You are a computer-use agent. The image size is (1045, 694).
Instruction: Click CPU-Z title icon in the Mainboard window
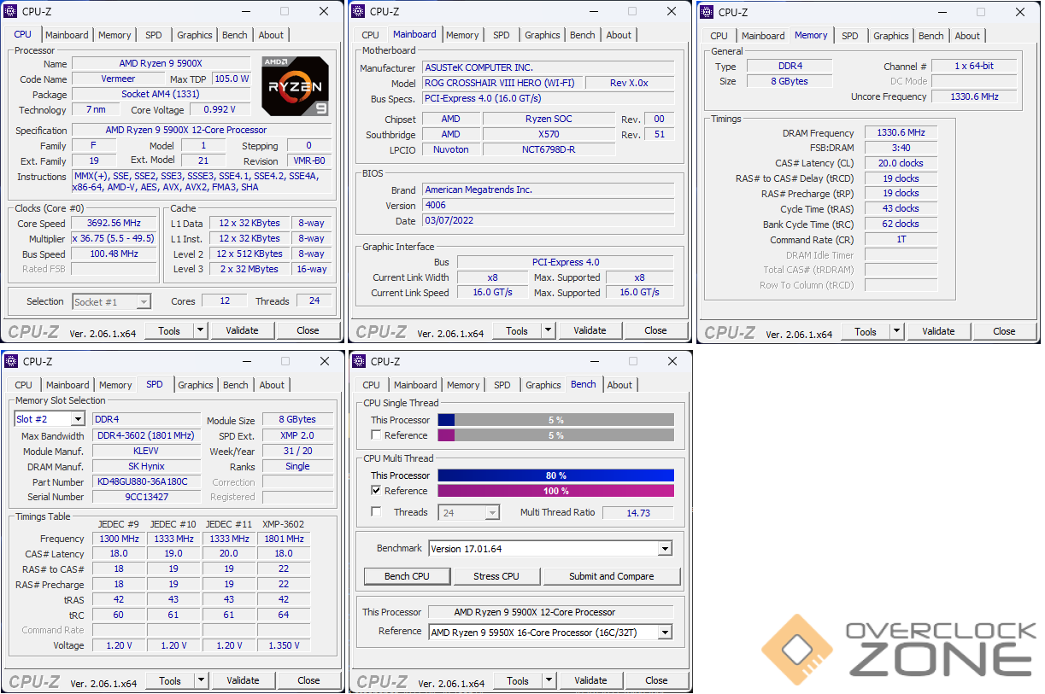click(358, 11)
